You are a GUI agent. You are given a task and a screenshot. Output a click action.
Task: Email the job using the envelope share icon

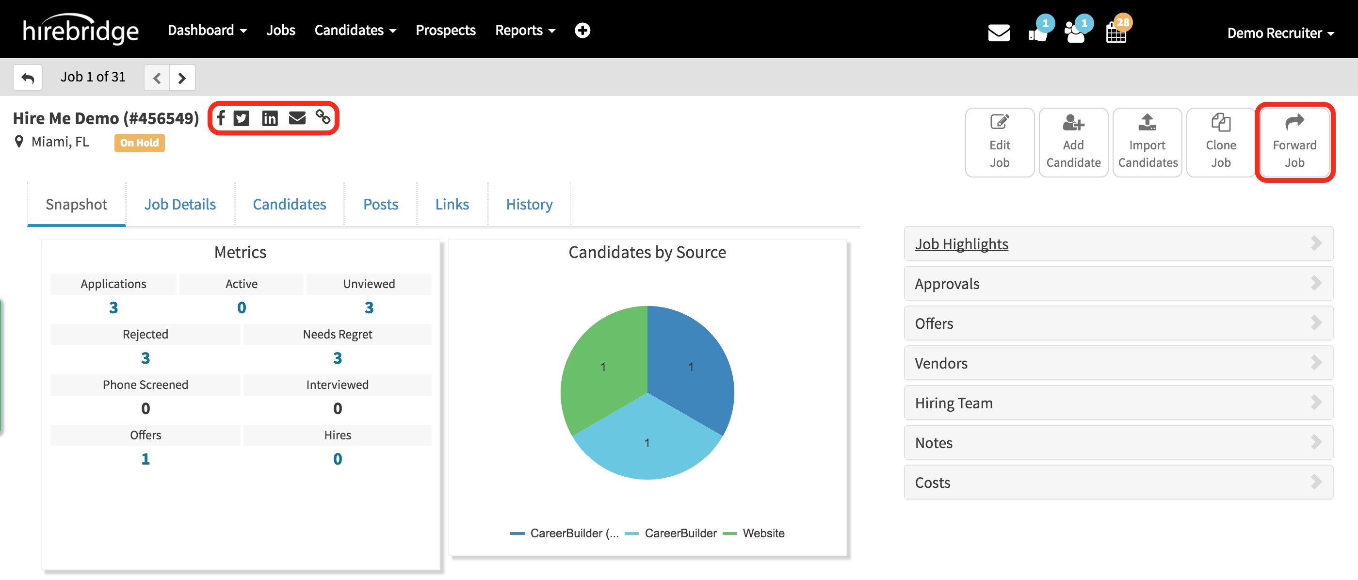[x=297, y=118]
